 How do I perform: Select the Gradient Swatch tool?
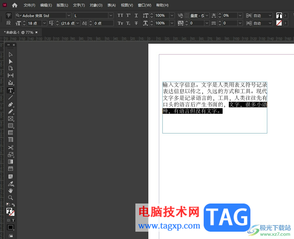pyautogui.click(x=11, y=162)
